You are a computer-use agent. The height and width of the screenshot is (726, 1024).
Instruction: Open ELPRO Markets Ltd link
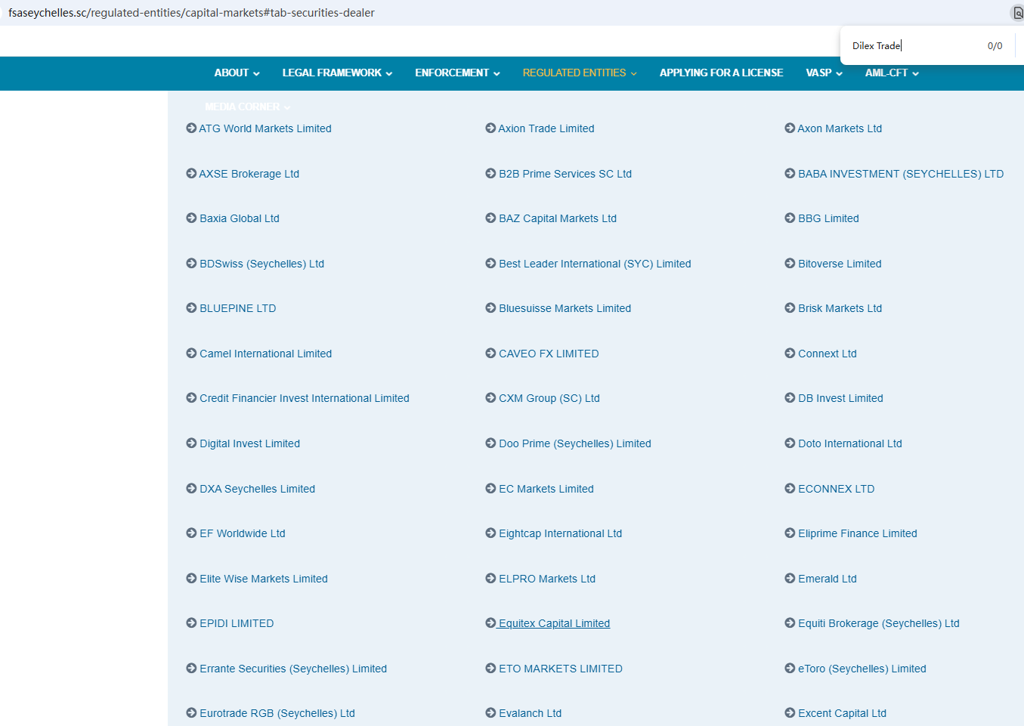pyautogui.click(x=547, y=579)
